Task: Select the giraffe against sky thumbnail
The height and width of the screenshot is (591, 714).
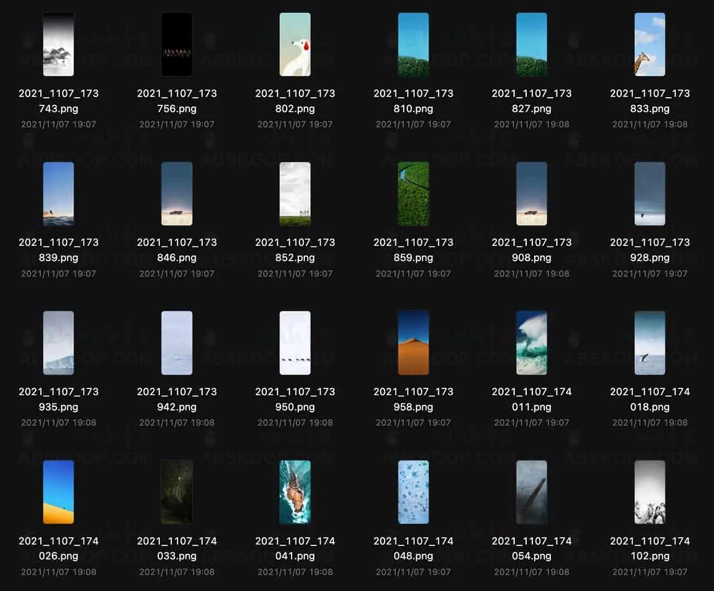Action: (650, 44)
